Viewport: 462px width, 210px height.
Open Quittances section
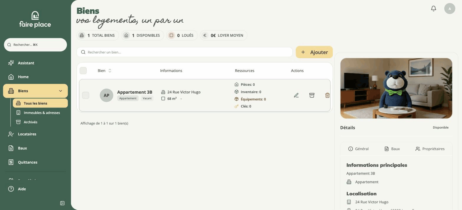[35, 162]
